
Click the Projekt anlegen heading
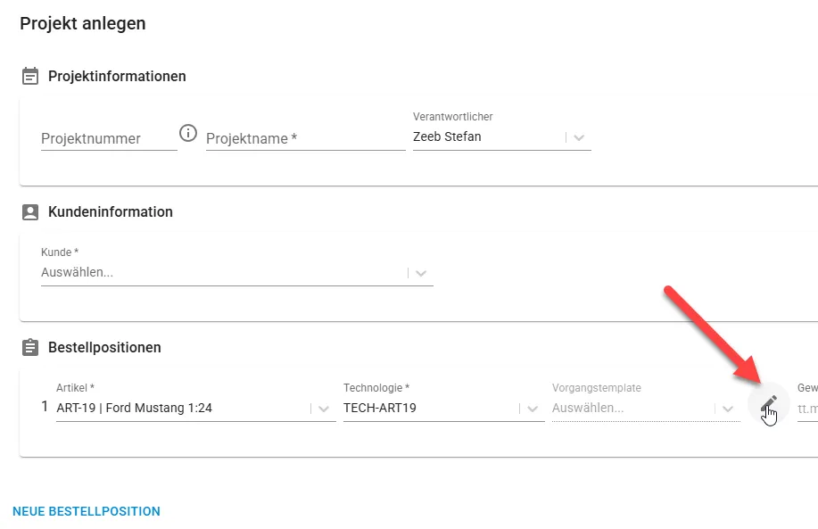(x=83, y=23)
